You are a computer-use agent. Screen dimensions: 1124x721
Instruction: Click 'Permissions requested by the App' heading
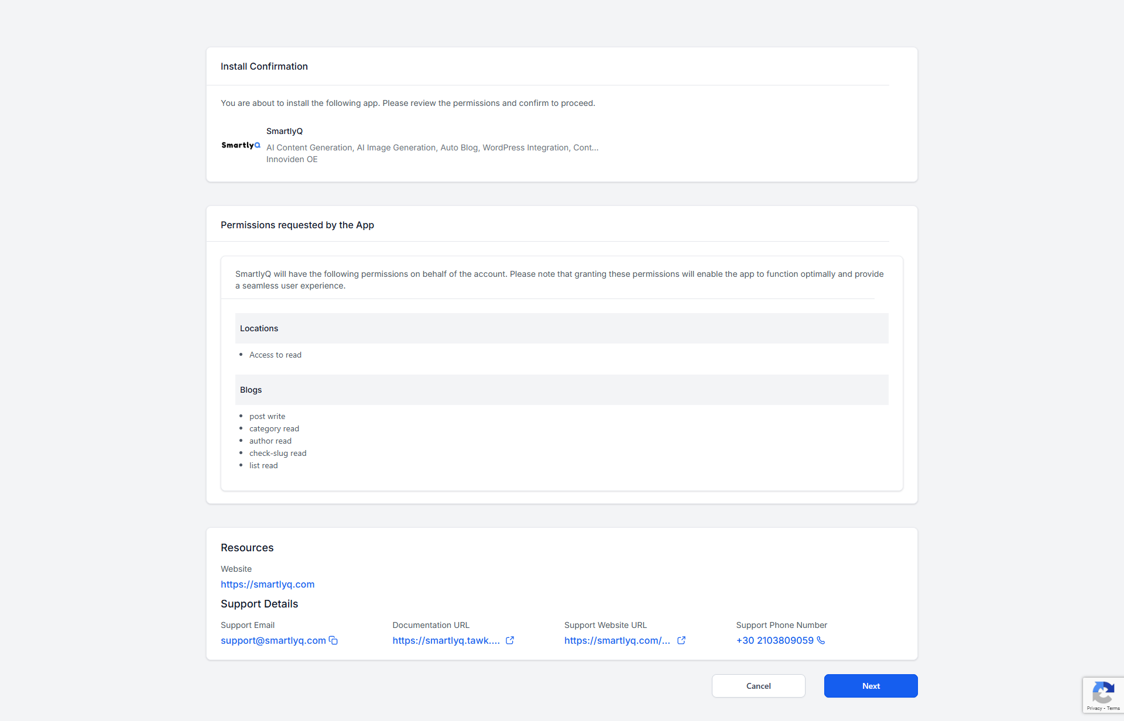click(x=297, y=225)
